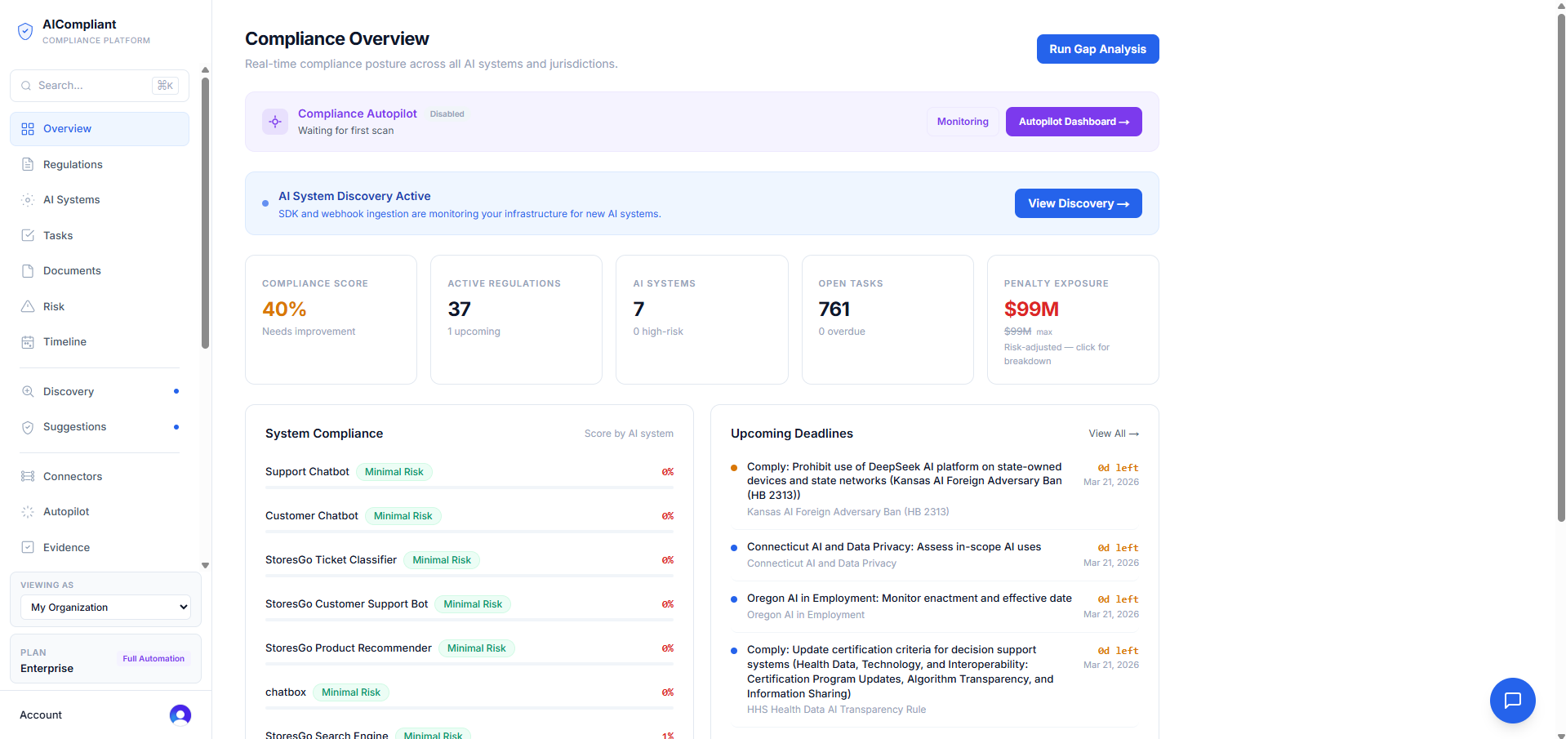
Task: Click the Customer Chatbot system name
Action: click(312, 516)
